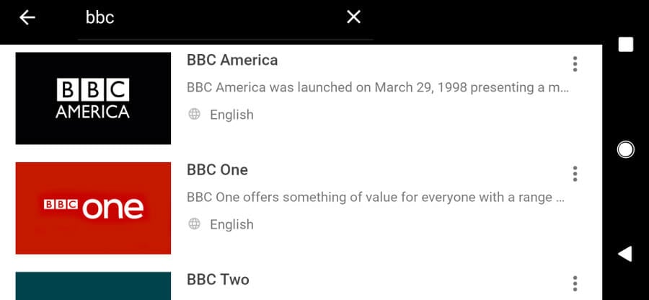This screenshot has height=300, width=649.
Task: Click the BBC America logo thumbnail
Action: click(93, 99)
